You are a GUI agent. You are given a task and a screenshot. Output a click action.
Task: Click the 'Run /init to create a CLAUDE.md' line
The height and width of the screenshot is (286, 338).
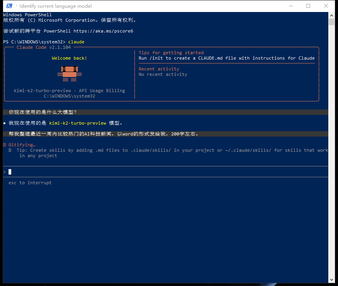pyautogui.click(x=226, y=58)
